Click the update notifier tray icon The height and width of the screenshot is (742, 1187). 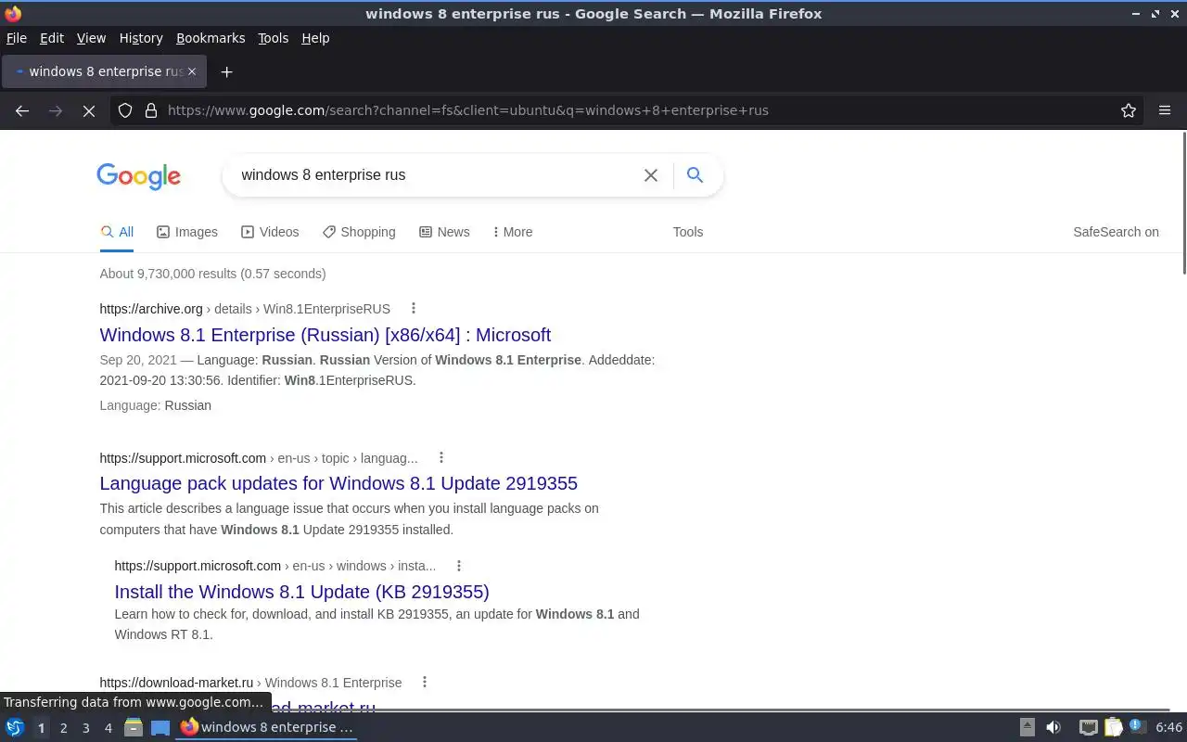point(1138,726)
